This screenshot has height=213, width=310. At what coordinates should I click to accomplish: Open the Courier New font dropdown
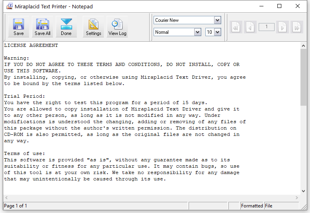click(x=217, y=20)
